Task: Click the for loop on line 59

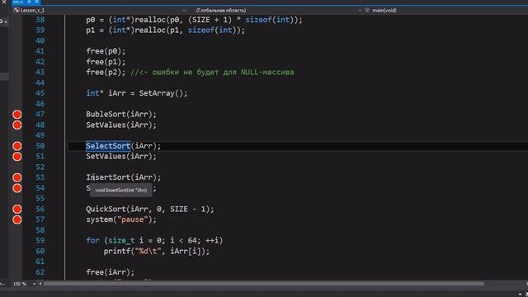Action: 154,240
